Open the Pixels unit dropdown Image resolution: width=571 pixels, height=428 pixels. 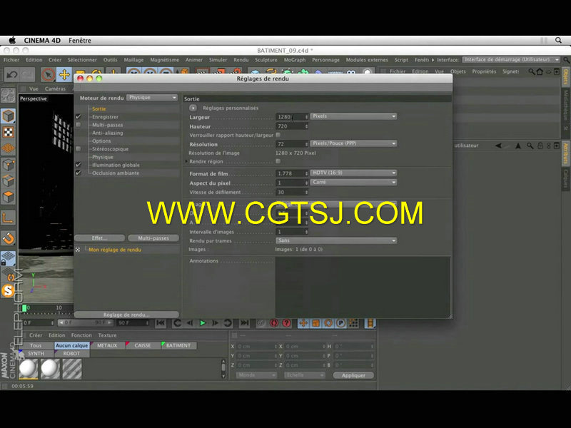[x=353, y=116]
